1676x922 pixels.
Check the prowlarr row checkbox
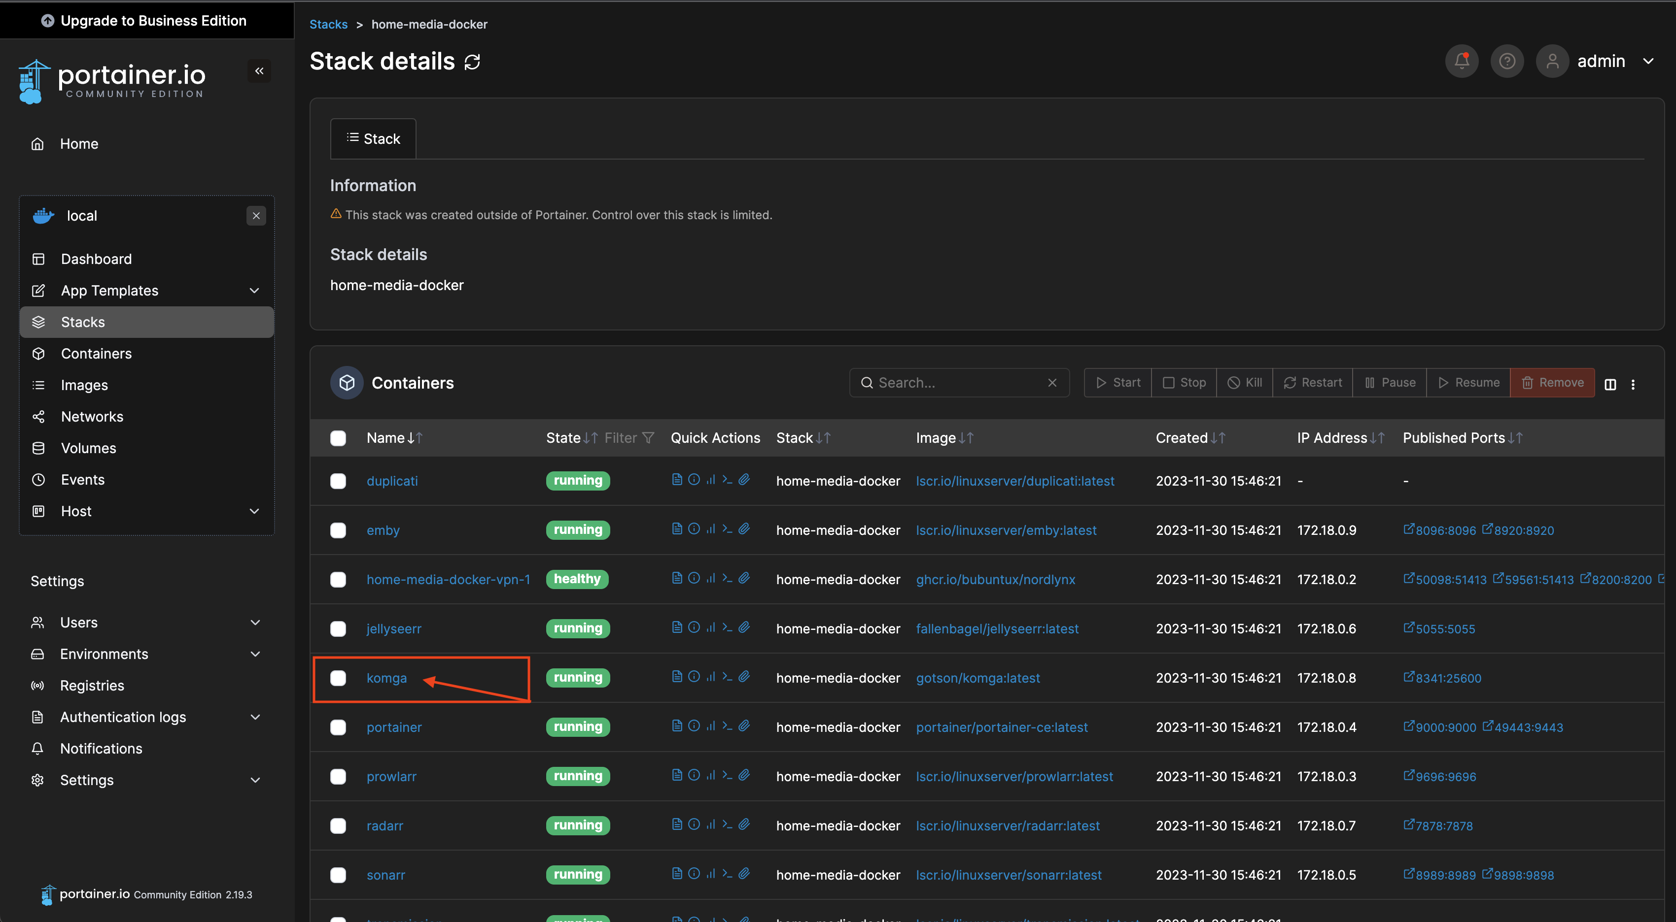pos(338,776)
